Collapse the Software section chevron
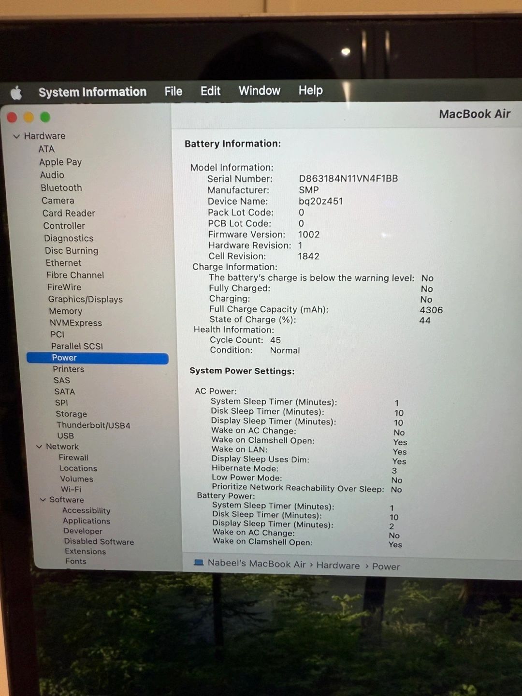Screen dimensions: 522x696 click(43, 500)
